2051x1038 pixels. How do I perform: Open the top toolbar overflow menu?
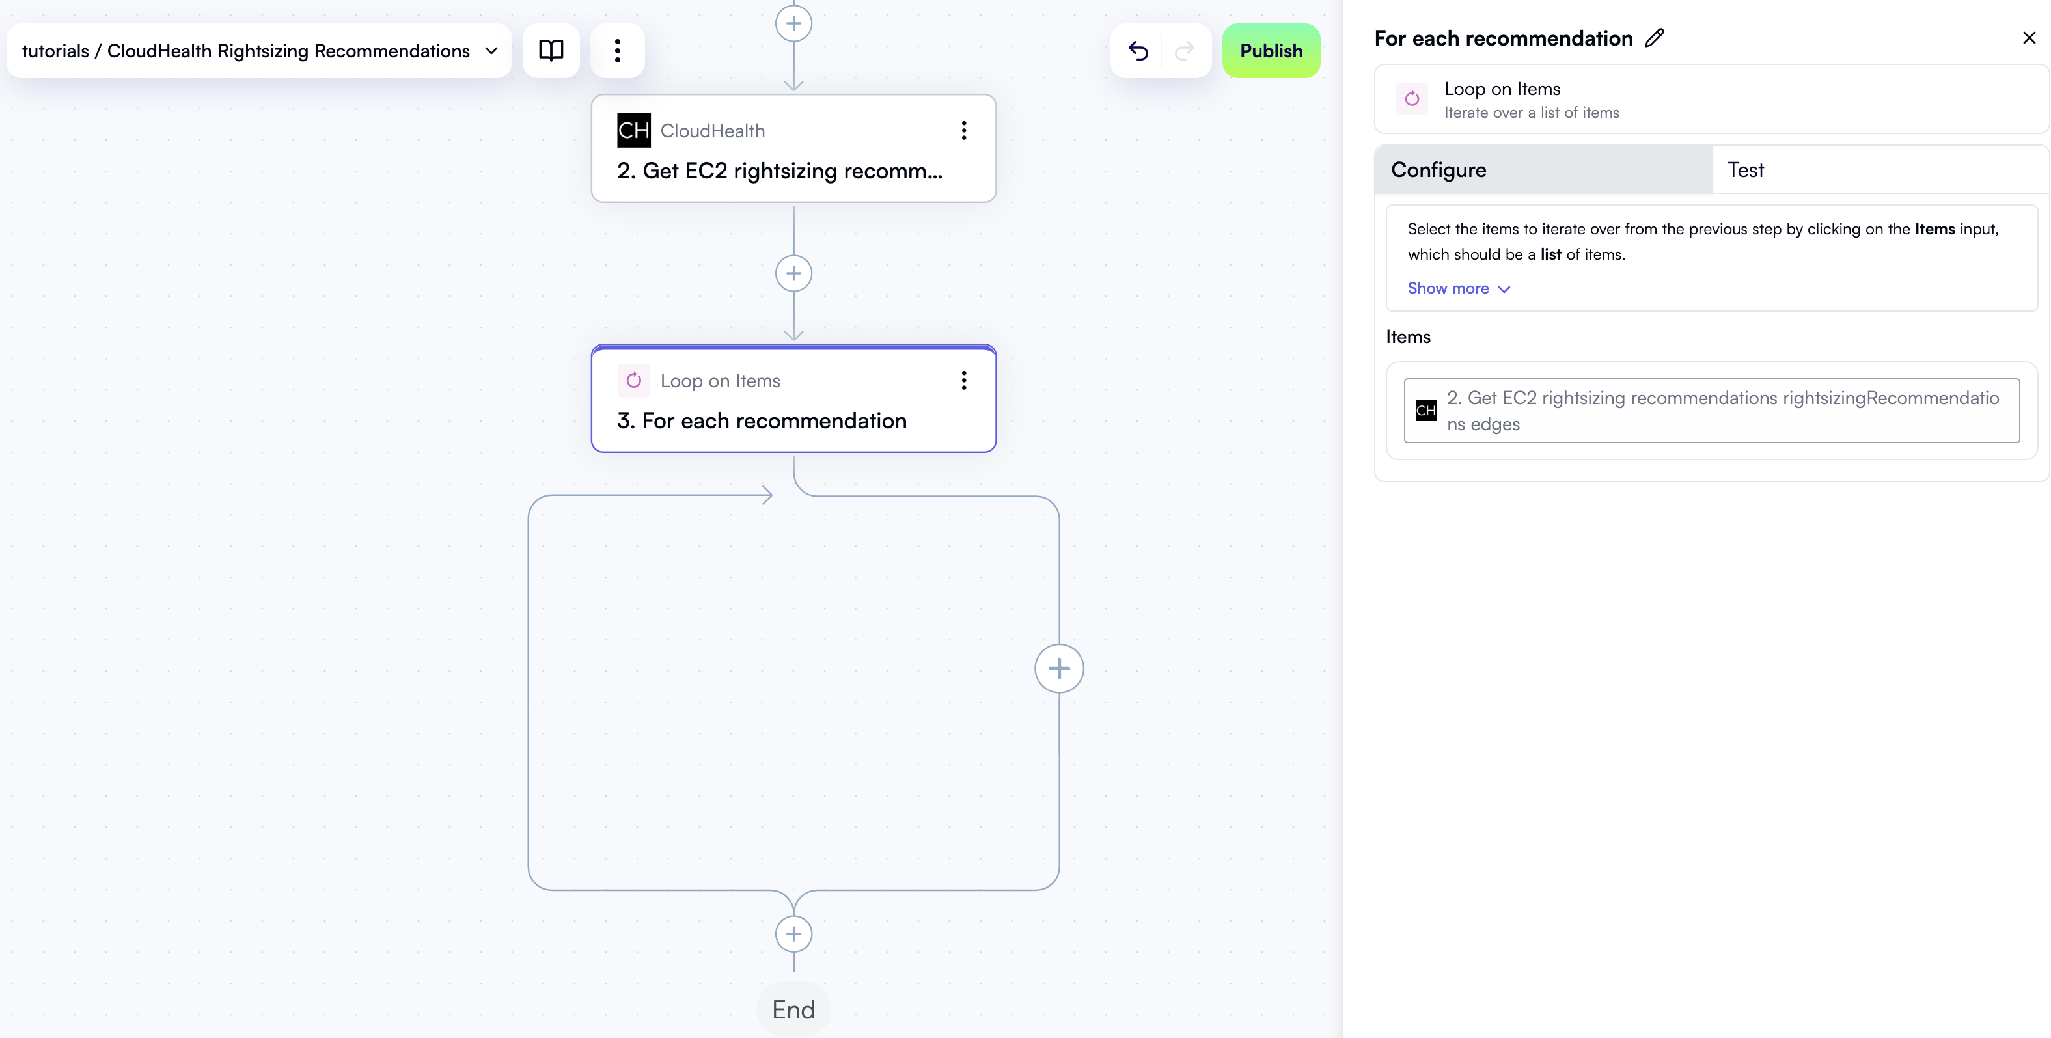[618, 50]
